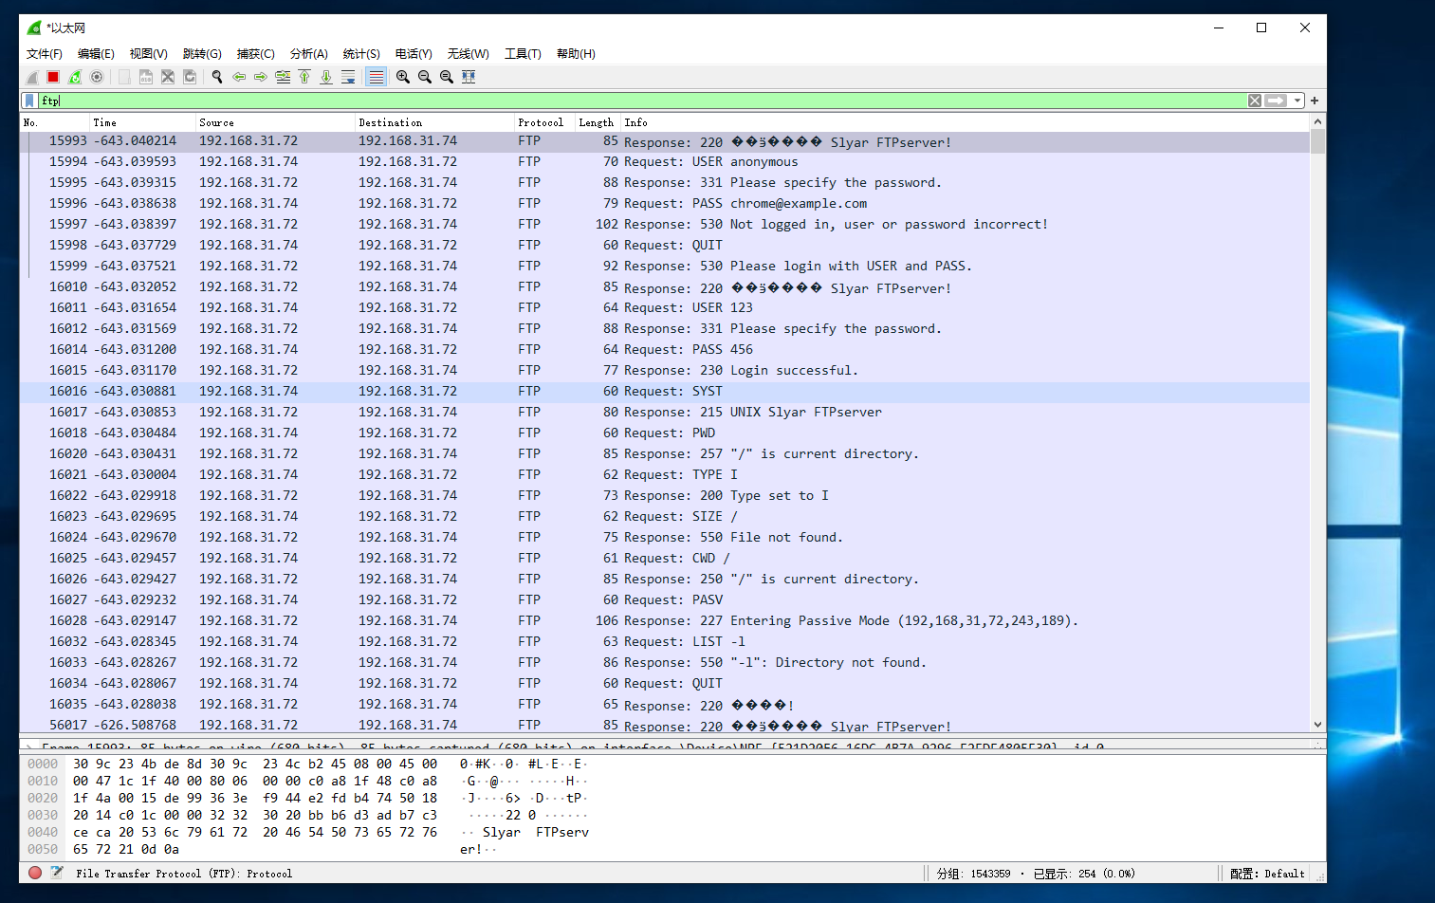Open the 编辑(E) menu
The width and height of the screenshot is (1435, 903).
click(96, 54)
